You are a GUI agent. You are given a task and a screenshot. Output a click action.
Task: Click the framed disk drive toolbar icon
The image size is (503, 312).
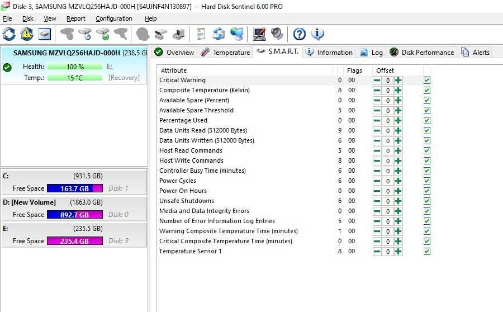[x=45, y=34]
